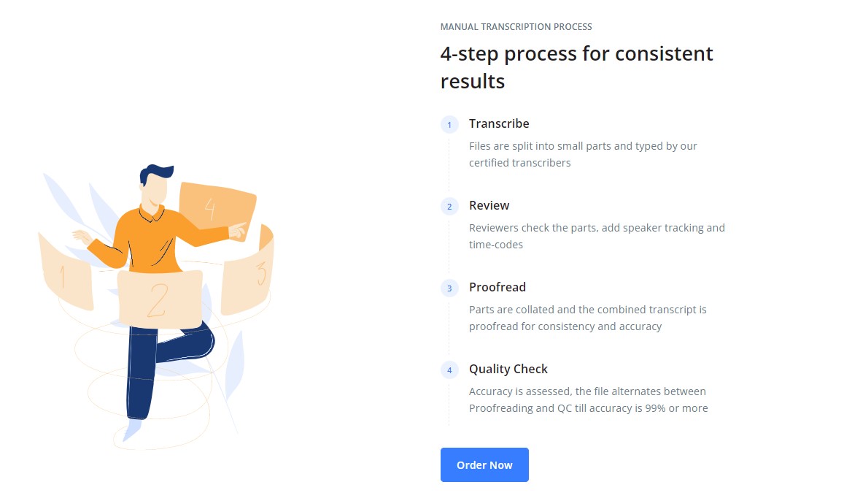The image size is (844, 501).
Task: Click the Order Now button
Action: 484,464
